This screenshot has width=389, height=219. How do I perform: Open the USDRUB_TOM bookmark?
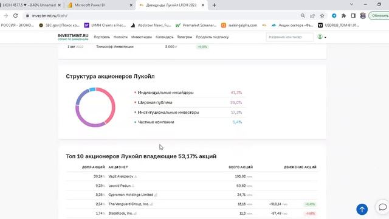click(339, 26)
